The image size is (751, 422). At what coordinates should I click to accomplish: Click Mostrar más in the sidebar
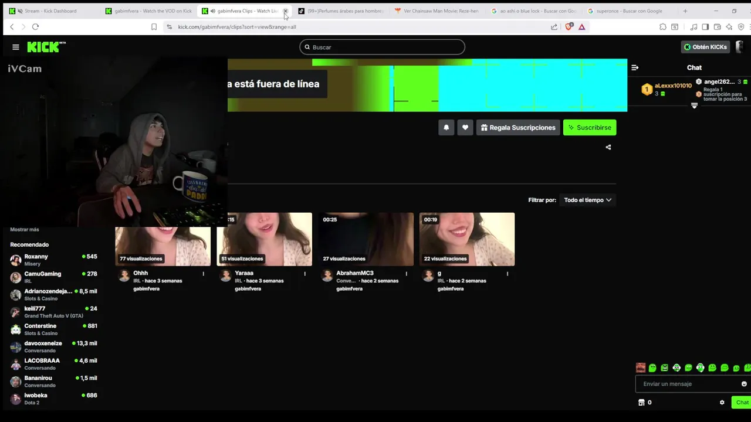25,230
